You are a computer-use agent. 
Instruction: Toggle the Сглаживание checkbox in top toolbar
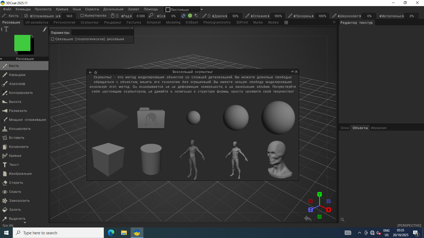point(26,16)
